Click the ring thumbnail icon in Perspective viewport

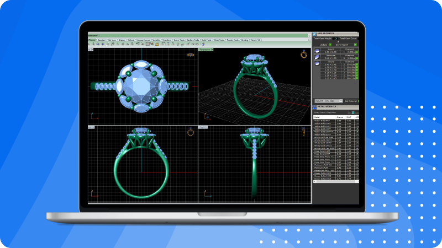coord(303,54)
